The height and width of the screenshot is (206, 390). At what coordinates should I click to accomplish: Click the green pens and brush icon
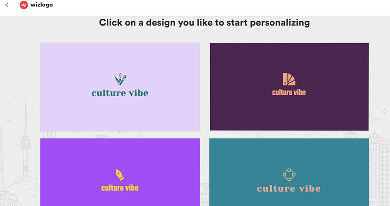[x=120, y=79]
